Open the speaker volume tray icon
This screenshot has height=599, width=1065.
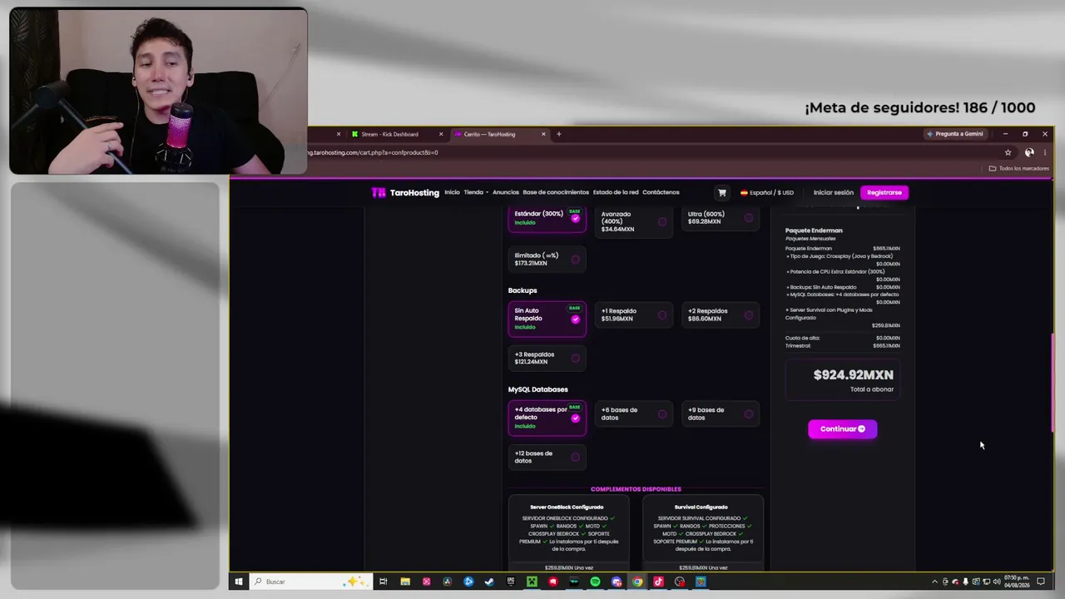997,582
